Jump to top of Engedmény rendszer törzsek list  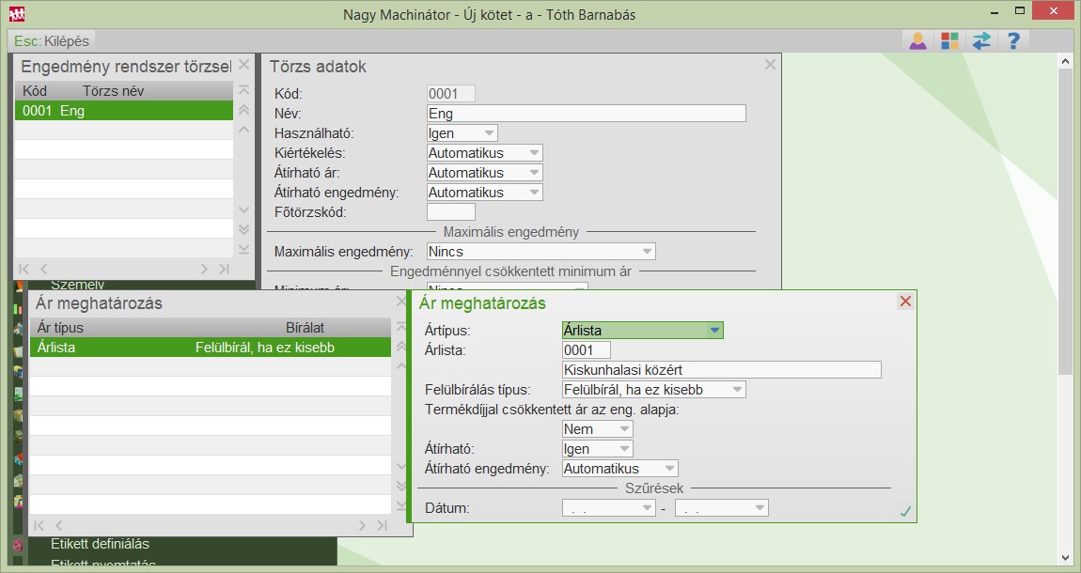pos(244,90)
